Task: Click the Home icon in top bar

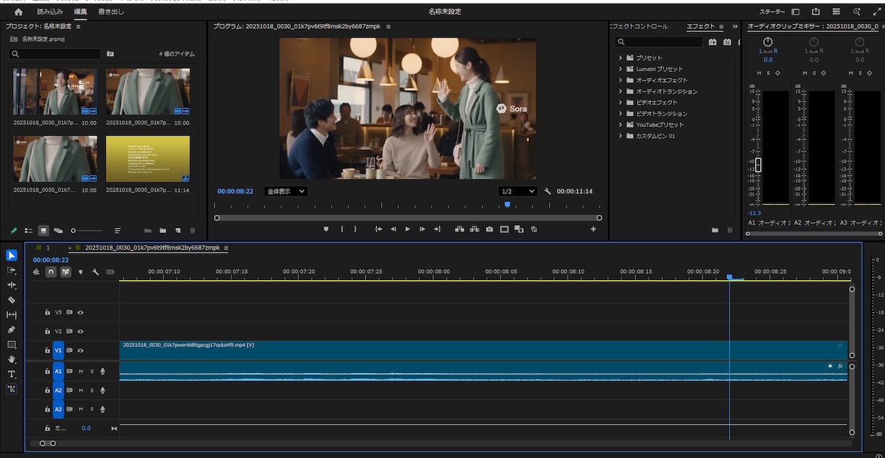Action: pyautogui.click(x=18, y=12)
